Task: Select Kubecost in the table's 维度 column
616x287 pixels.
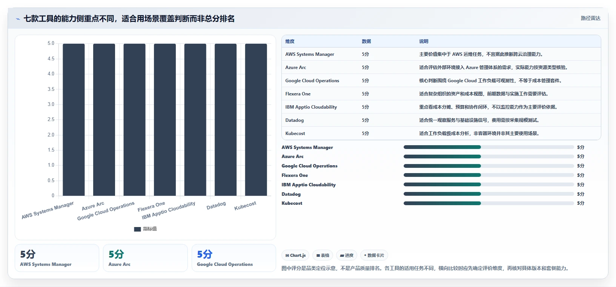Action: (295, 134)
